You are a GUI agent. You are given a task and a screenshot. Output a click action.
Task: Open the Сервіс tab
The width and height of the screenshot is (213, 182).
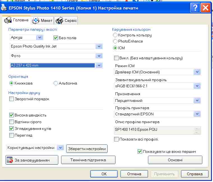coord(66,21)
